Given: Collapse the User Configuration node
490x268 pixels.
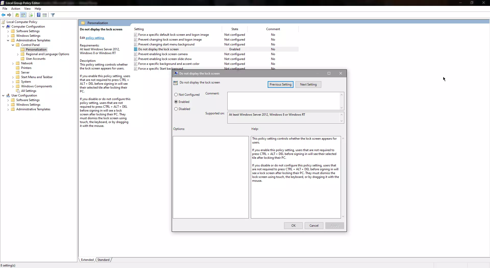Looking at the screenshot, I should coord(3,95).
